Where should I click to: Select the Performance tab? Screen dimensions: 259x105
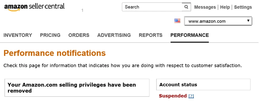click(190, 35)
